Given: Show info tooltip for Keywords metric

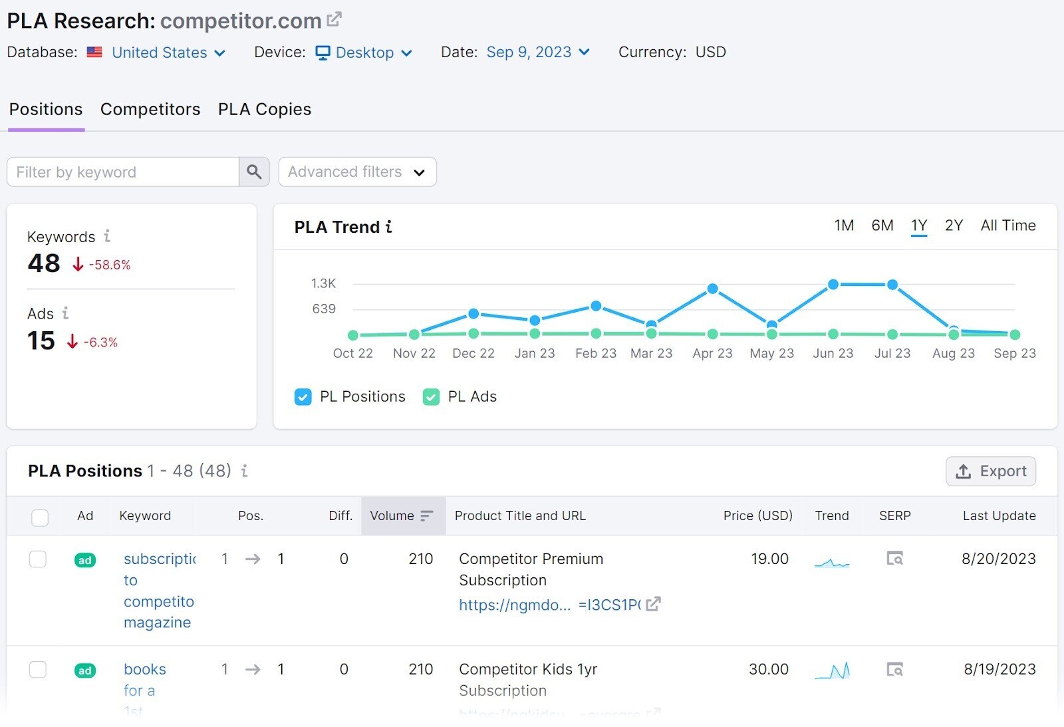Looking at the screenshot, I should 107,236.
